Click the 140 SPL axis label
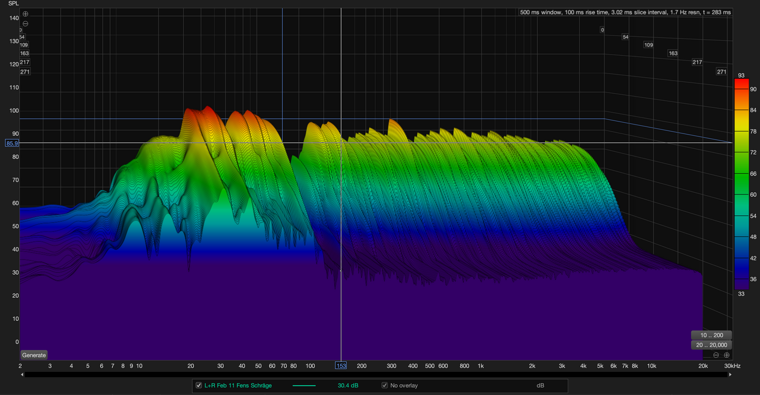Viewport: 760px width, 395px height. [14, 18]
